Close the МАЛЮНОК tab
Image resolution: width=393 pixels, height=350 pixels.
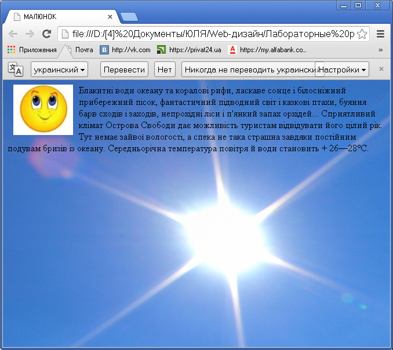point(110,17)
